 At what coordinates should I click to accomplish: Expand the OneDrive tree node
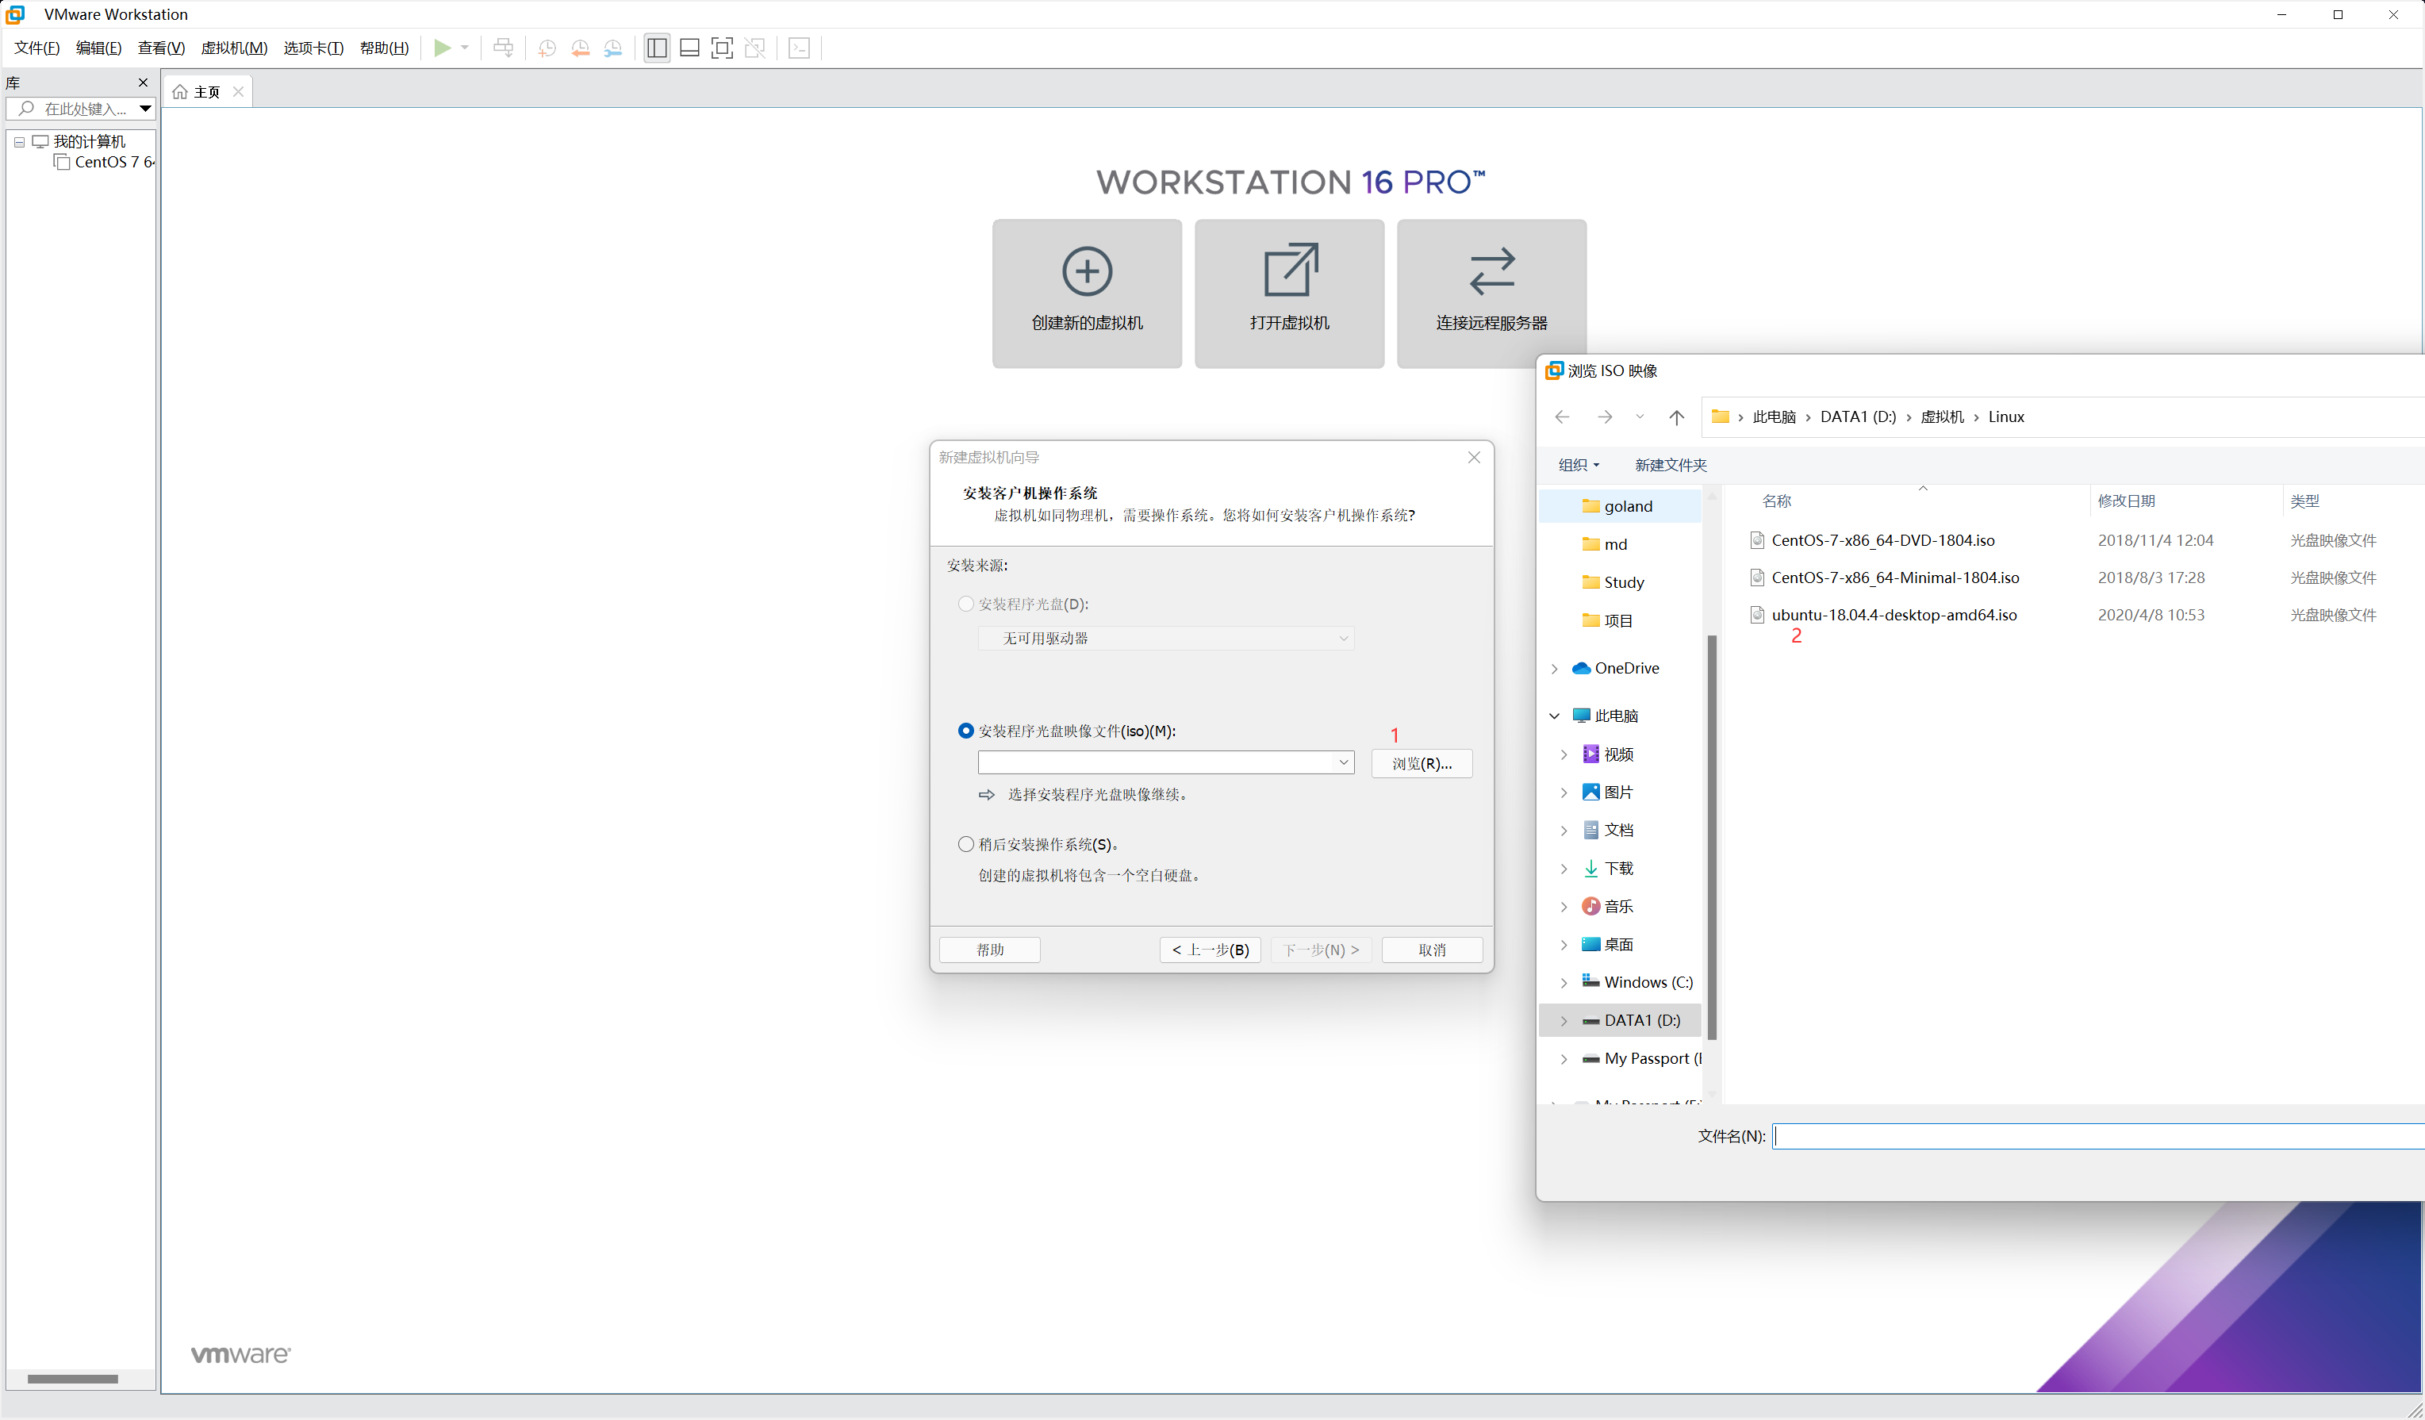click(x=1554, y=669)
